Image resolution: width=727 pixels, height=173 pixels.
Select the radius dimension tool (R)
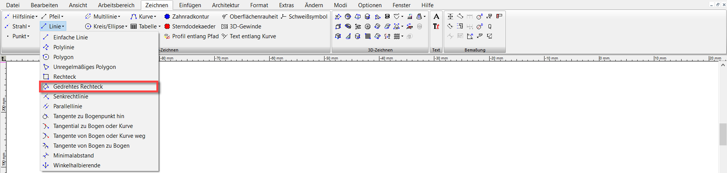480,16
